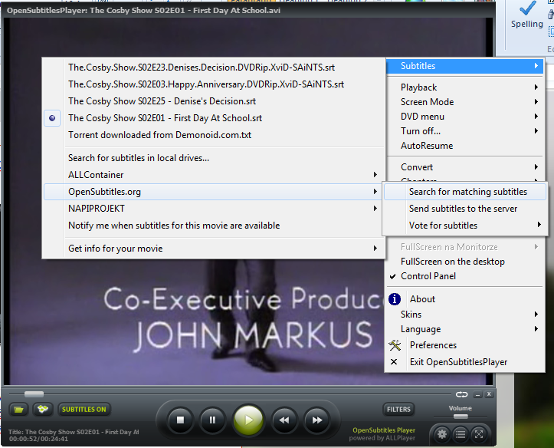The width and height of the screenshot is (554, 448).
Task: Select Search for subtitles in local drives...
Action: [x=214, y=158]
